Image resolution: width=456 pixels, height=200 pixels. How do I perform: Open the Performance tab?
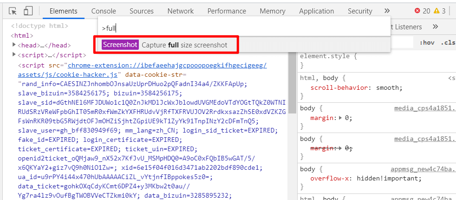(x=227, y=11)
